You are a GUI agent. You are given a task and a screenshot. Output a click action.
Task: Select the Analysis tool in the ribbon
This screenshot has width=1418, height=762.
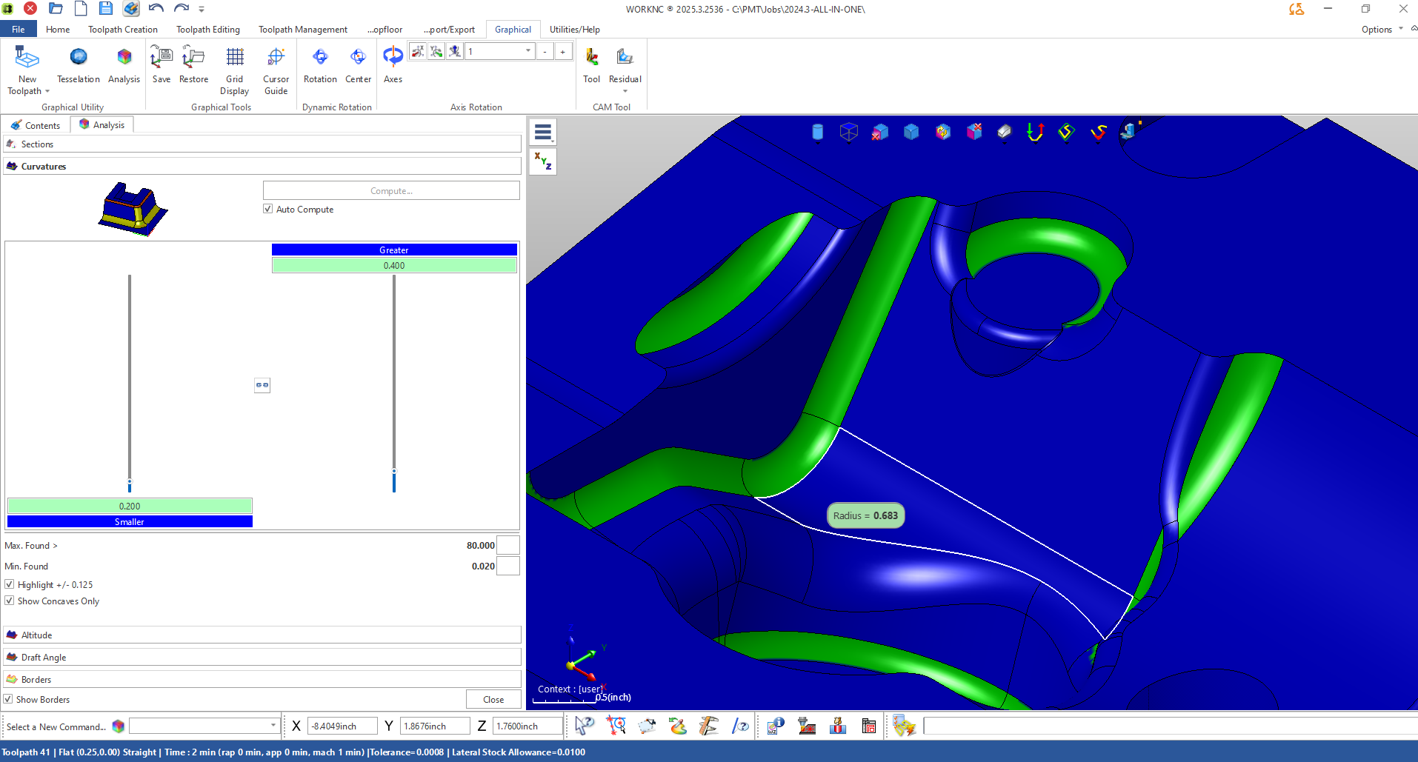pos(124,67)
